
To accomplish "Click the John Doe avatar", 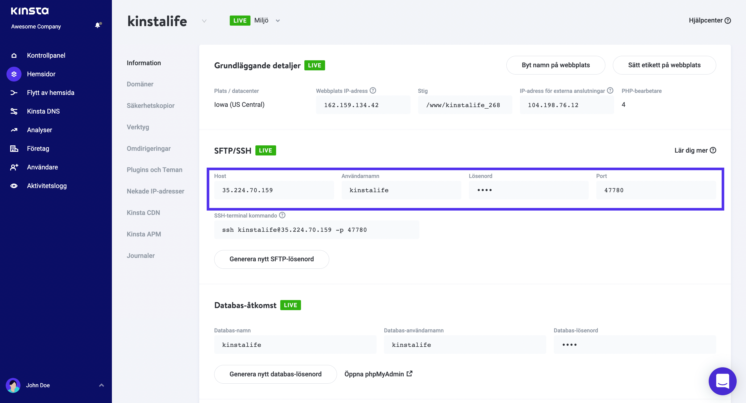I will point(13,385).
